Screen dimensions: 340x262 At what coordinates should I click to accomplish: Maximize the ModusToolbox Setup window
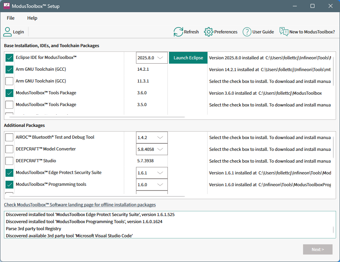click(312, 6)
